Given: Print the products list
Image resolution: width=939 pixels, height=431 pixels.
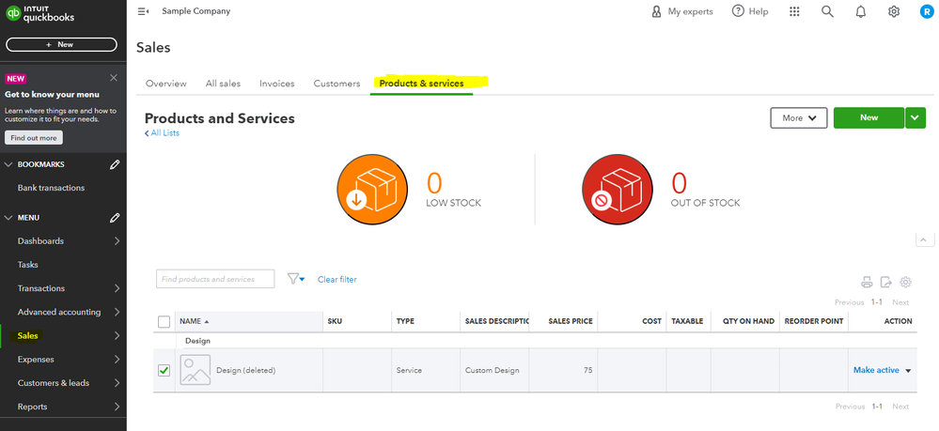Looking at the screenshot, I should pyautogui.click(x=867, y=282).
